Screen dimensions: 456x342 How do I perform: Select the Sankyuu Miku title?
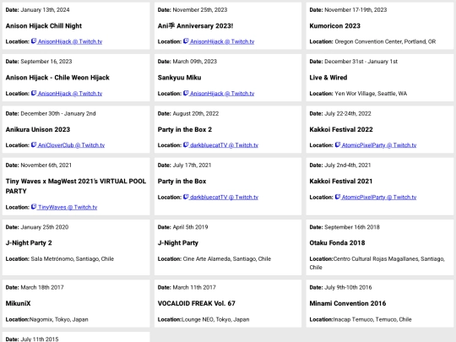click(179, 78)
